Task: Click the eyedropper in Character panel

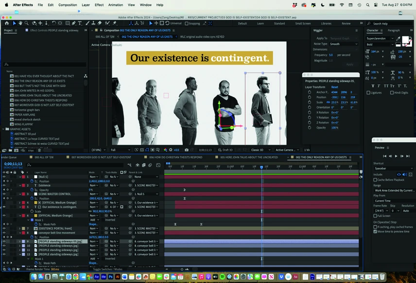Action: (398, 39)
